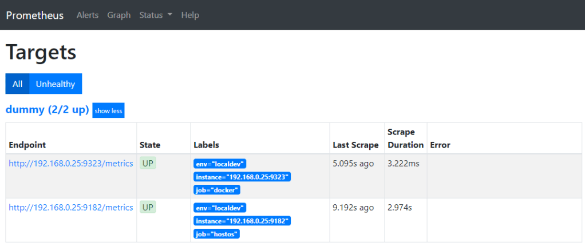Click UP state badge for port 9182
The height and width of the screenshot is (250, 585).
point(148,208)
